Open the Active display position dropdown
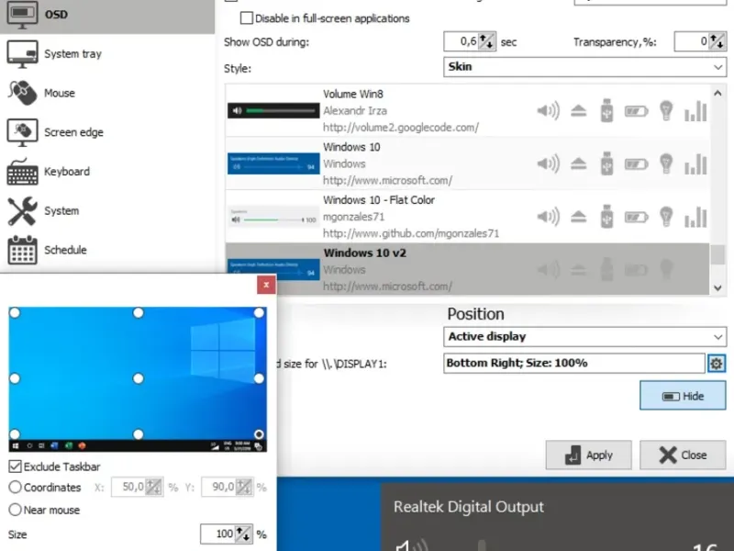The image size is (734, 551). 584,336
